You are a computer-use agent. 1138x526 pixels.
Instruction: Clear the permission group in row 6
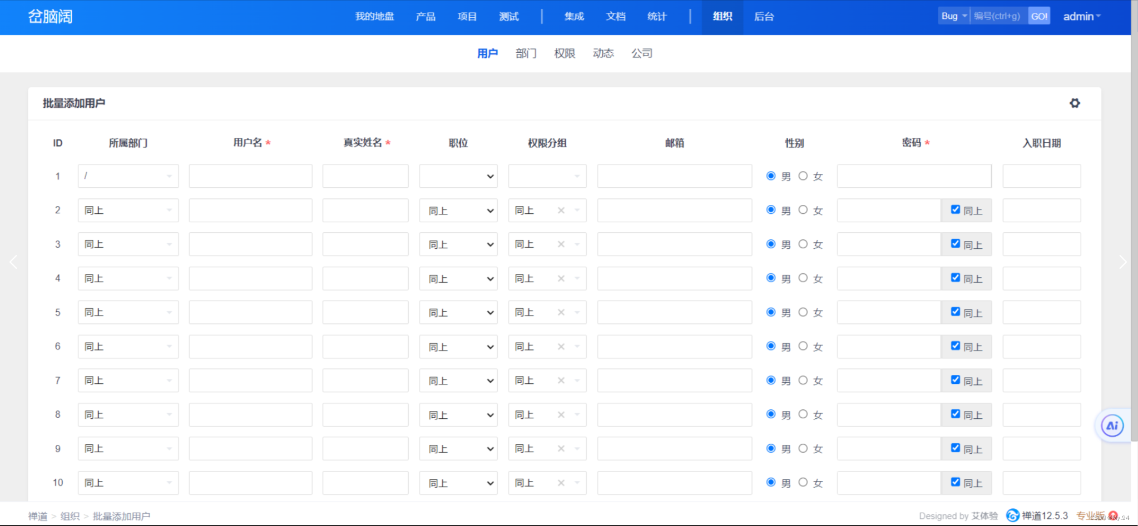click(561, 347)
